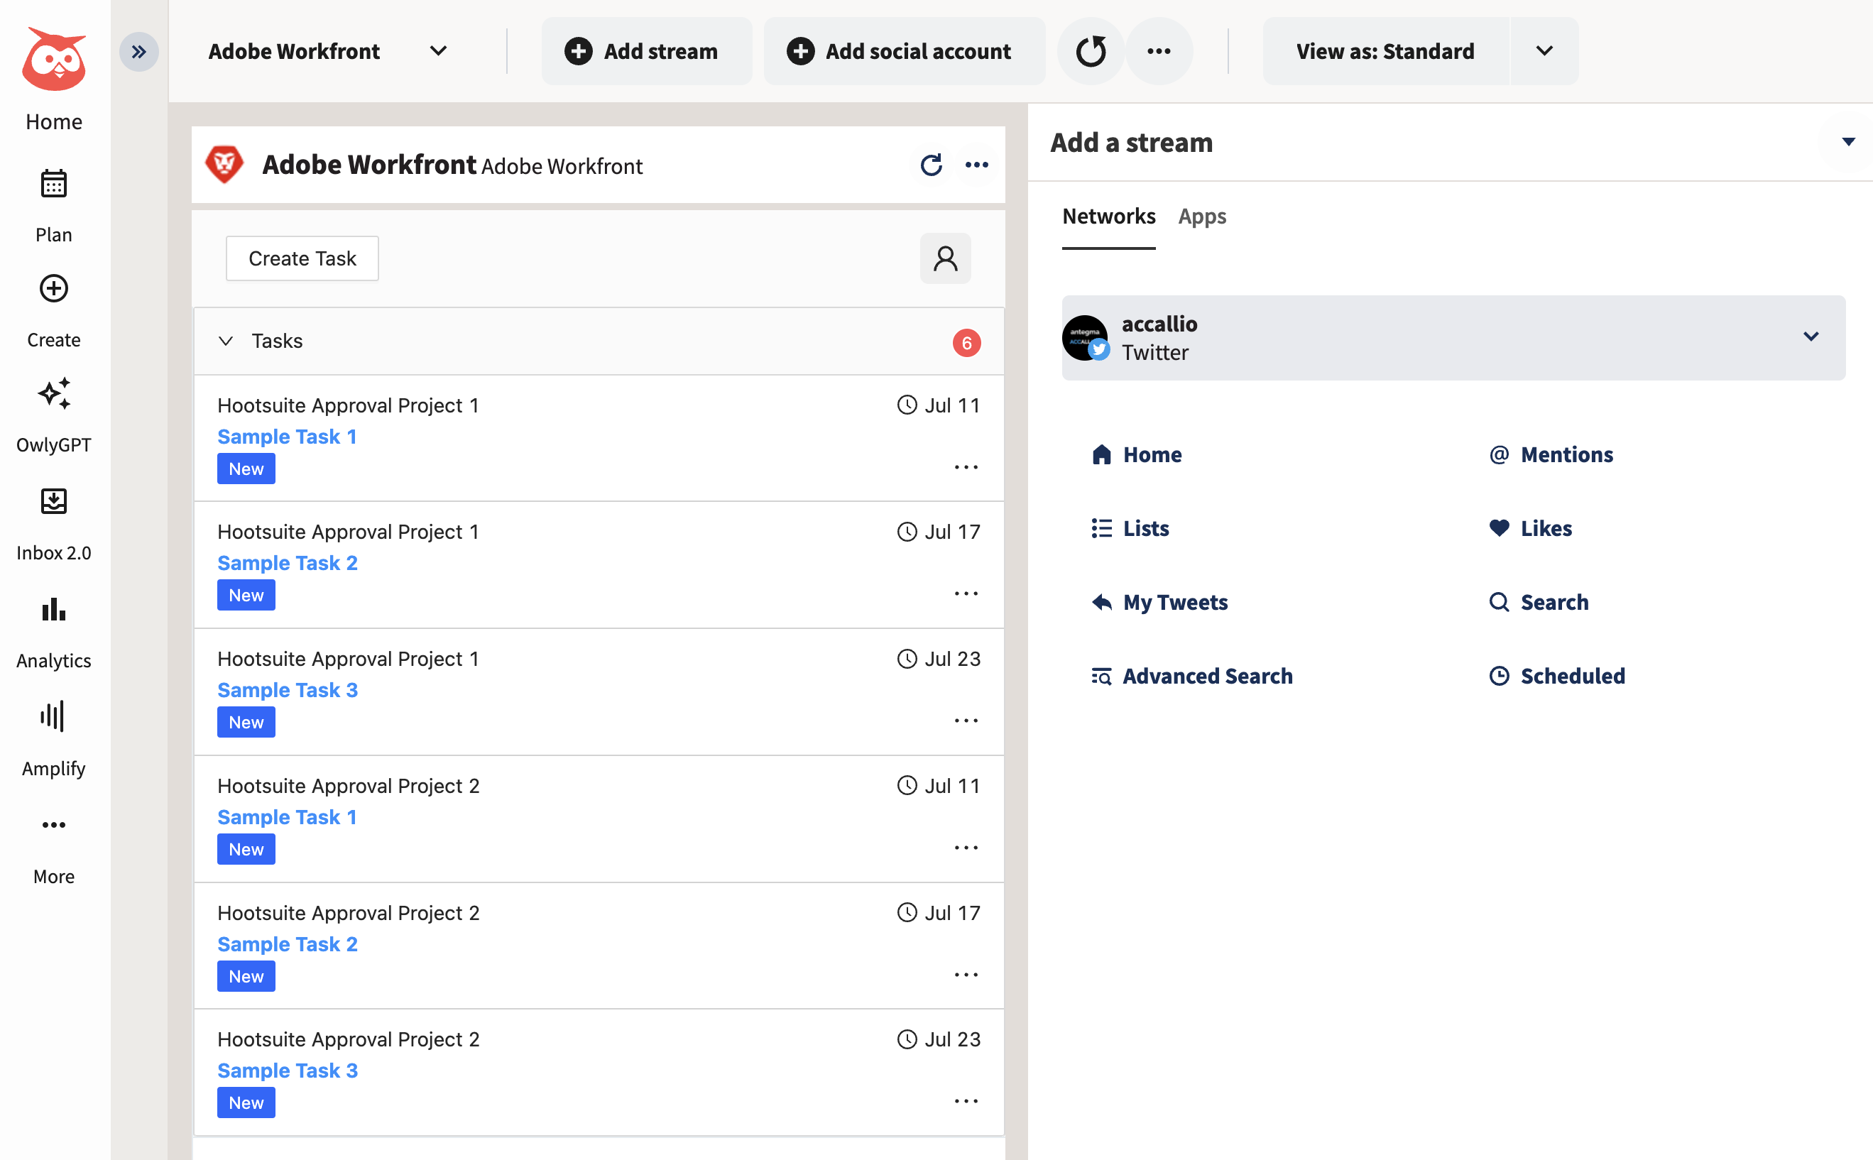The height and width of the screenshot is (1160, 1873).
Task: Click the Hootsuite owl logo
Action: tap(54, 59)
